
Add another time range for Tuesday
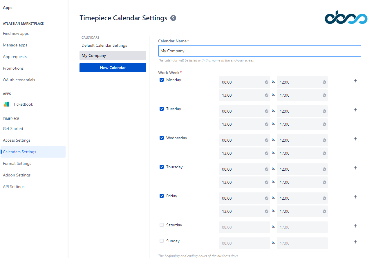(355, 110)
